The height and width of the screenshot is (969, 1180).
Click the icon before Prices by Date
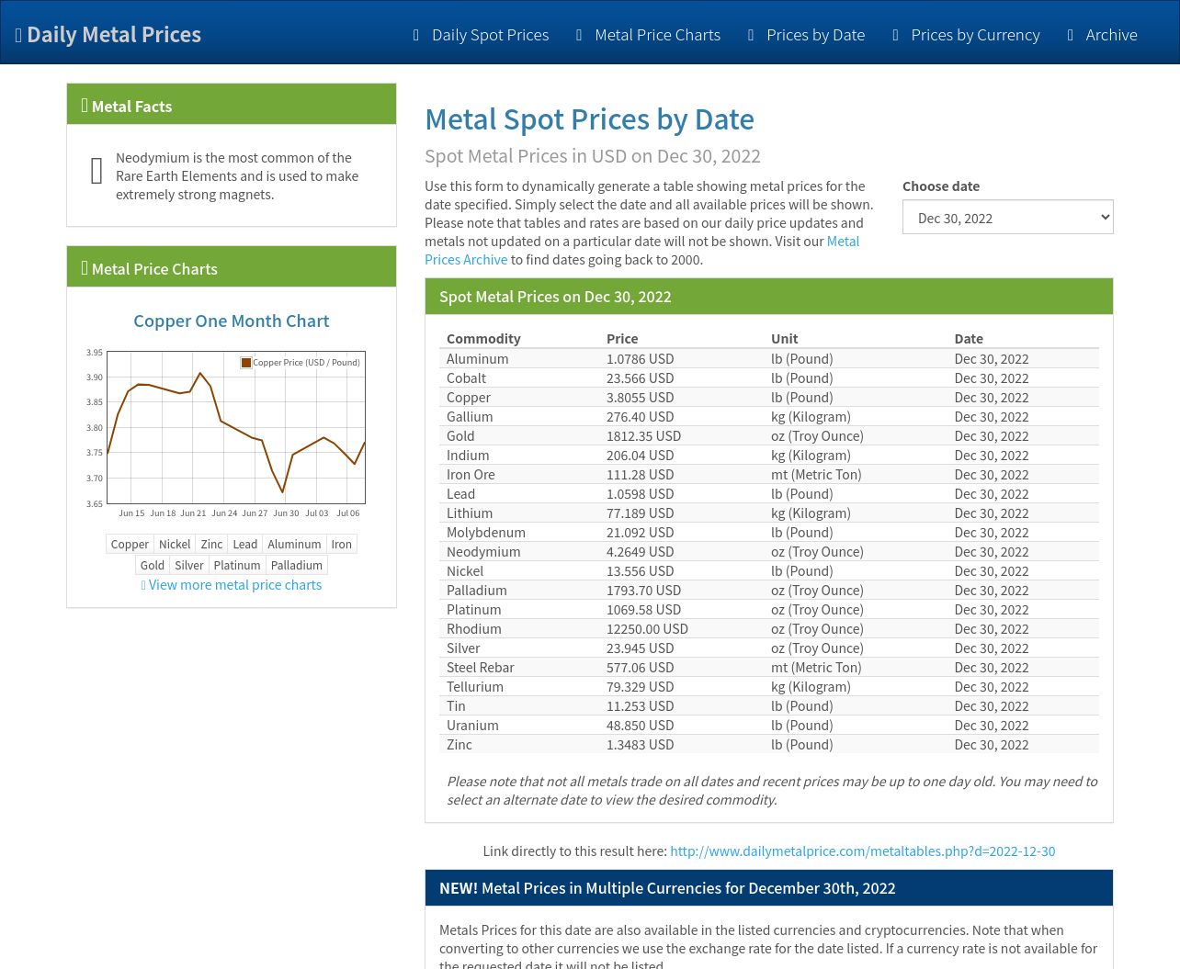coord(751,35)
